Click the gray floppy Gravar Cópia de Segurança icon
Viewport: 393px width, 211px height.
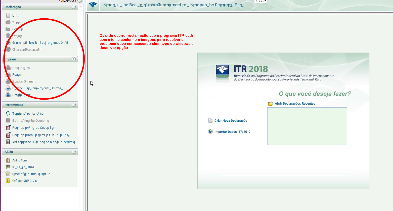pyautogui.click(x=8, y=120)
